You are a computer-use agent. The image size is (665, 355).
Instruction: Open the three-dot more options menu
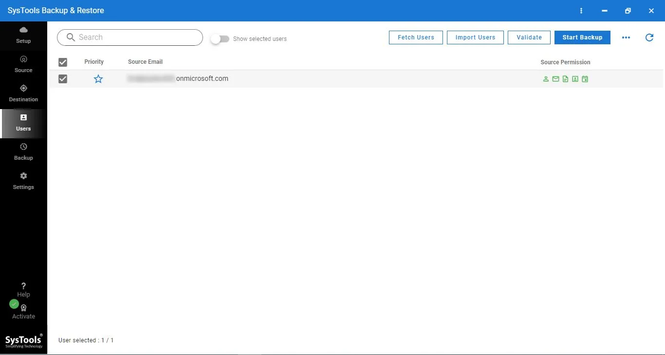point(626,37)
